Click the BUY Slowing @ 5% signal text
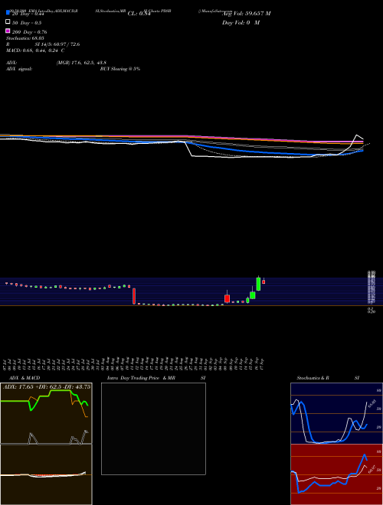383x505 pixels. click(120, 69)
